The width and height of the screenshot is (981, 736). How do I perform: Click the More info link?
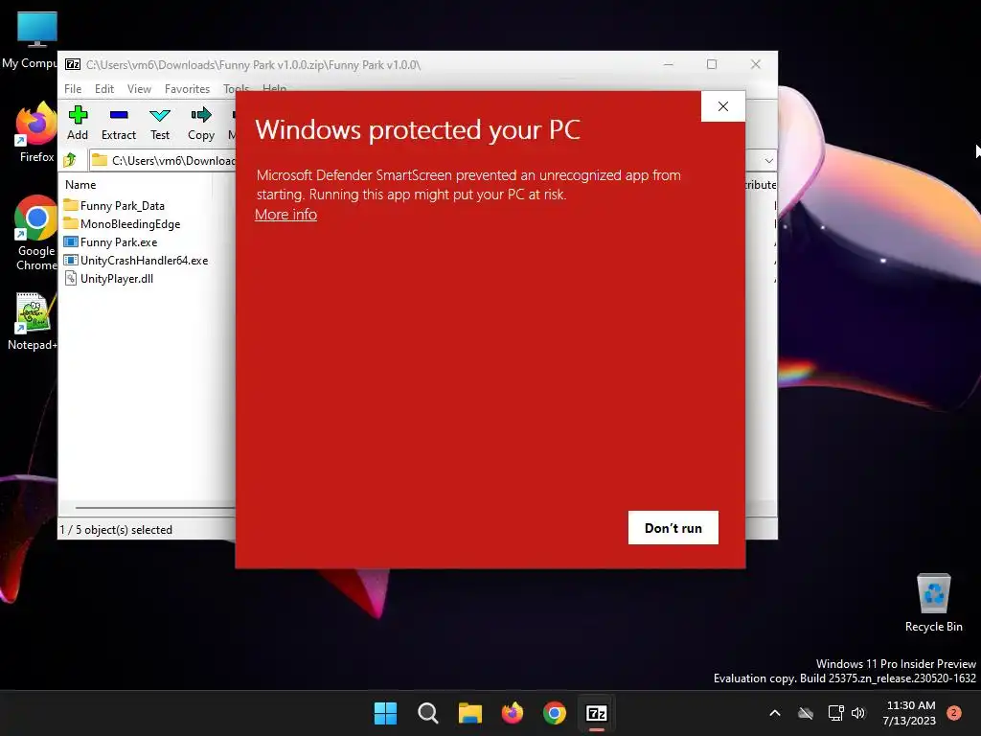point(285,215)
